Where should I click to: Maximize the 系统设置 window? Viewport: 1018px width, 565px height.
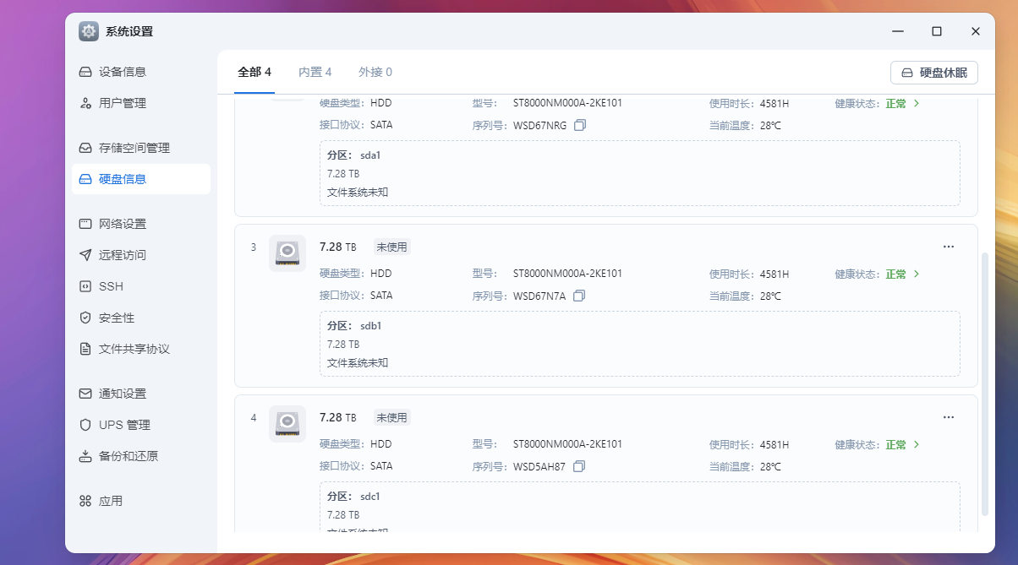[937, 31]
